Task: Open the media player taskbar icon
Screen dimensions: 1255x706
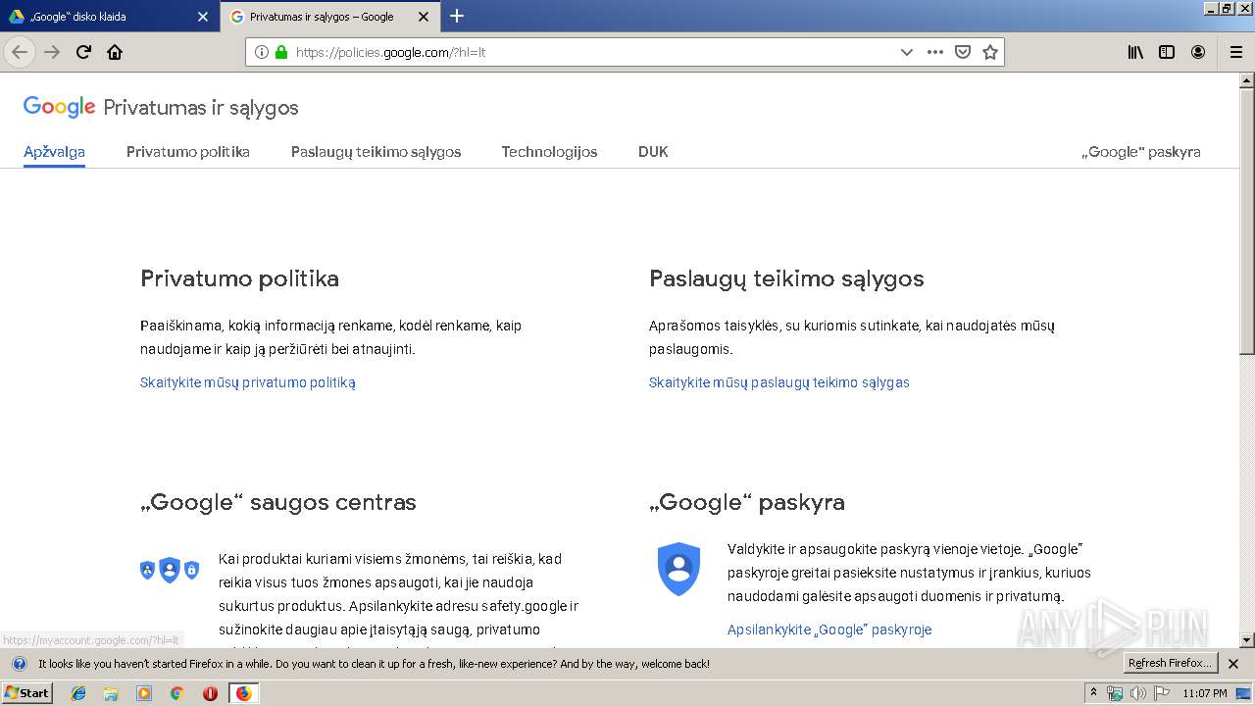Action: [144, 693]
